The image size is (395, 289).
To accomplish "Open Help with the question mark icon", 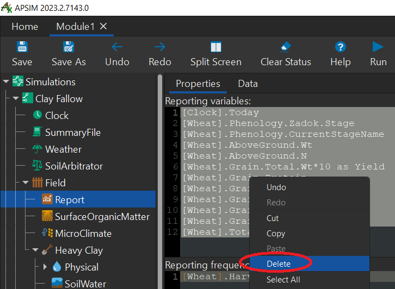I will click(341, 47).
